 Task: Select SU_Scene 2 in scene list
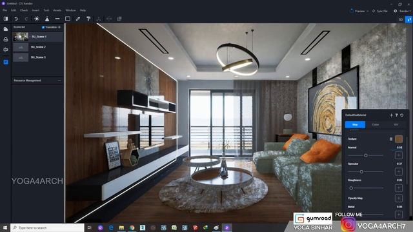(x=37, y=47)
